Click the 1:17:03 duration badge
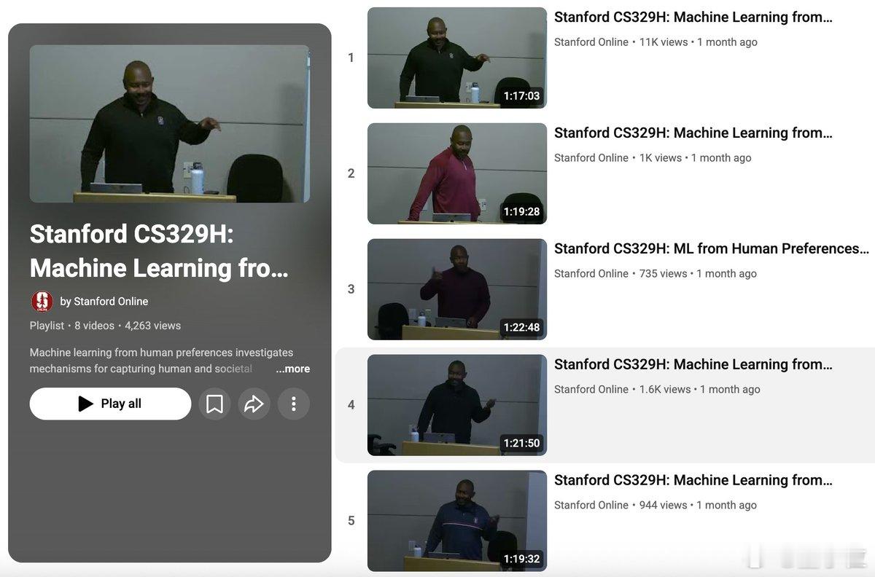875x577 pixels. pyautogui.click(x=522, y=96)
